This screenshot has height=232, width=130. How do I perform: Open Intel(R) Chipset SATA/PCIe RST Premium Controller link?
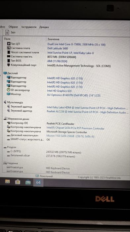click(x=75, y=128)
